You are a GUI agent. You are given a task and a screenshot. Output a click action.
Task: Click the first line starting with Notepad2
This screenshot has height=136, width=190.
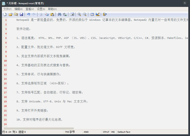point(102,20)
